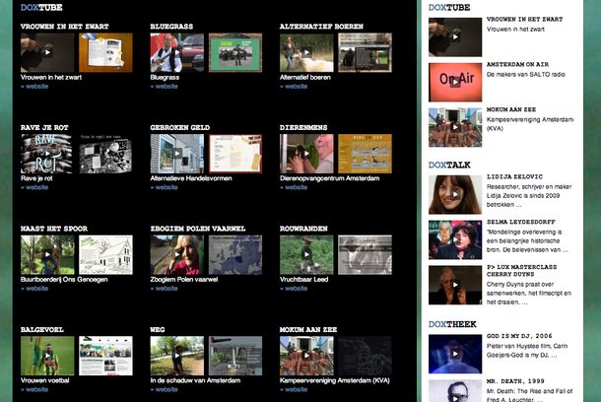This screenshot has height=402, width=601.
Task: Open the Gebroken Geld website screenshot thumbnail
Action: click(x=235, y=154)
